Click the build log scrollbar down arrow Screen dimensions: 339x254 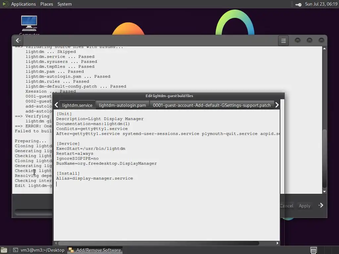click(324, 191)
